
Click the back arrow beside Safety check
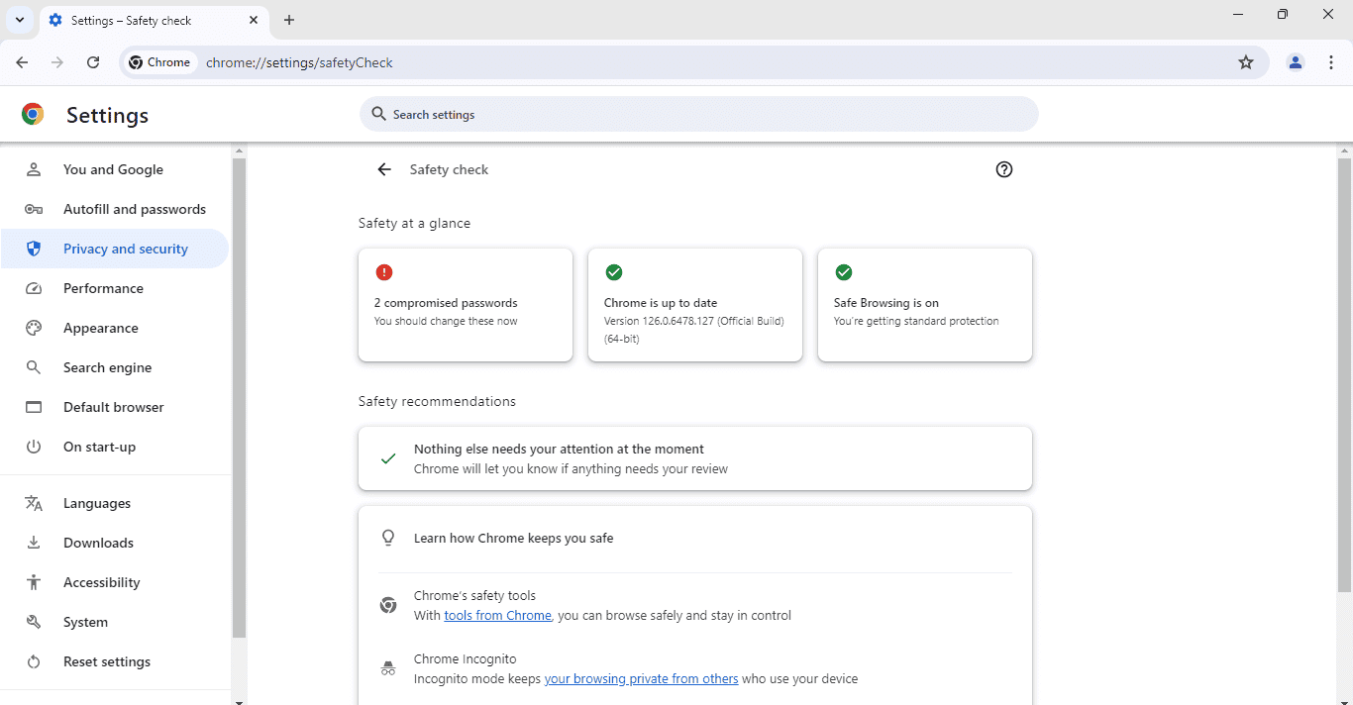pos(384,169)
